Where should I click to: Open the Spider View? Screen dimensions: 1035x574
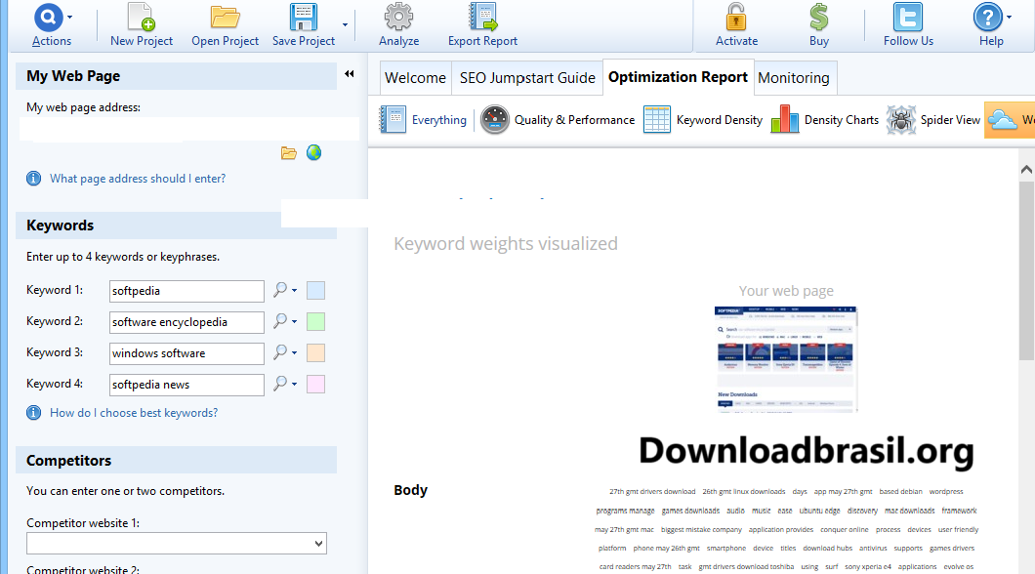coord(933,120)
